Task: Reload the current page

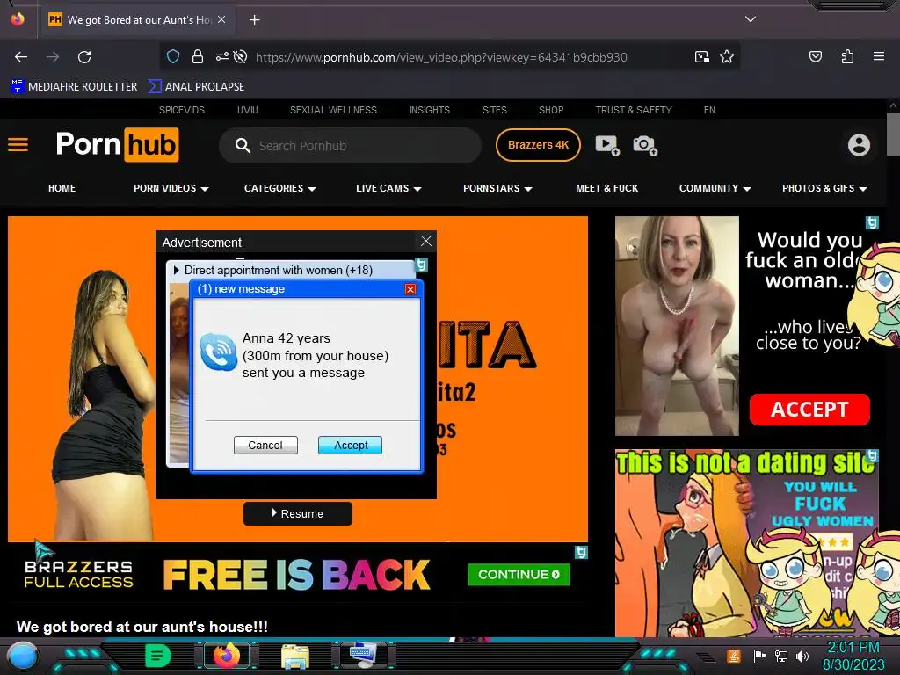Action: (84, 57)
